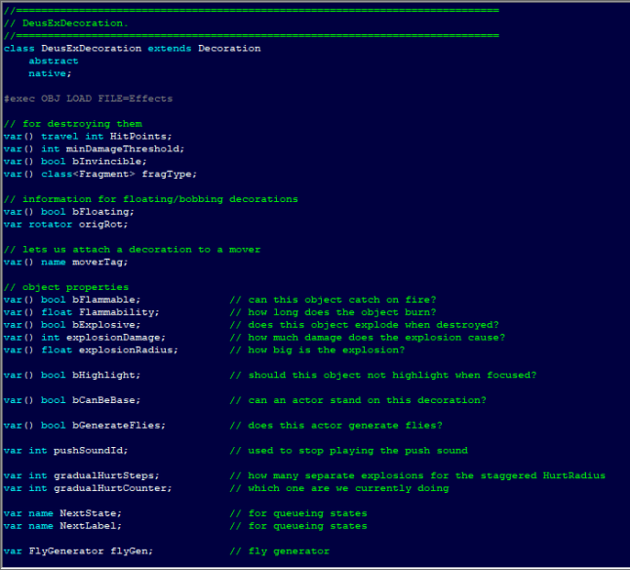Place cursor on the 'native;' keyword

(50, 73)
